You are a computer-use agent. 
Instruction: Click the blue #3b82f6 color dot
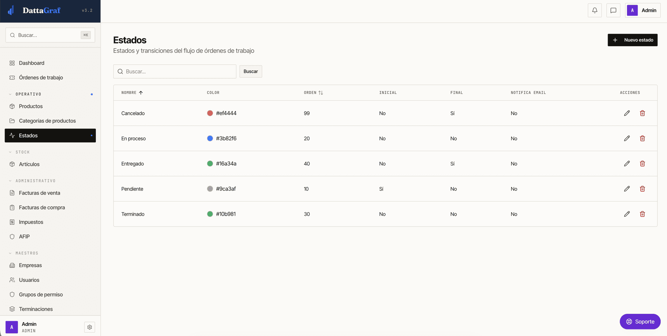click(x=210, y=139)
